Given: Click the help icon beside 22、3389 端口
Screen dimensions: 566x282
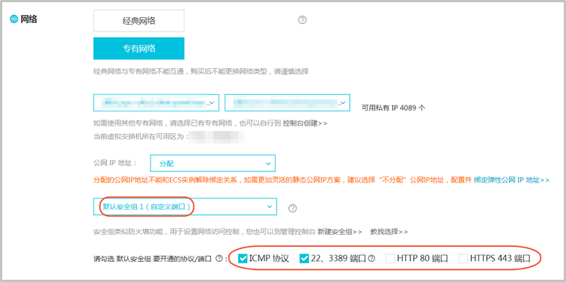Looking at the screenshot, I should click(x=371, y=259).
